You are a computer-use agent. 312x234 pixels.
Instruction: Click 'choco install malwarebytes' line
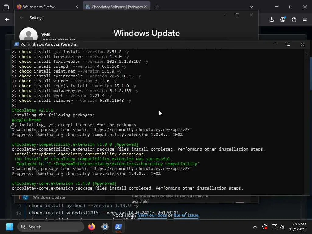coord(75,91)
